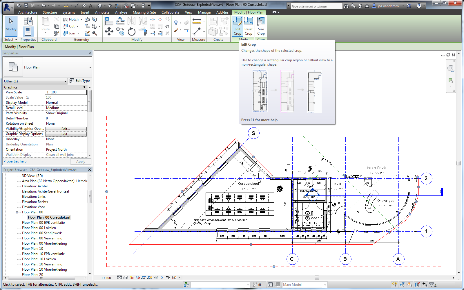The width and height of the screenshot is (464, 290).
Task: Click the Save icon in quick access toolbar
Action: [26, 5]
